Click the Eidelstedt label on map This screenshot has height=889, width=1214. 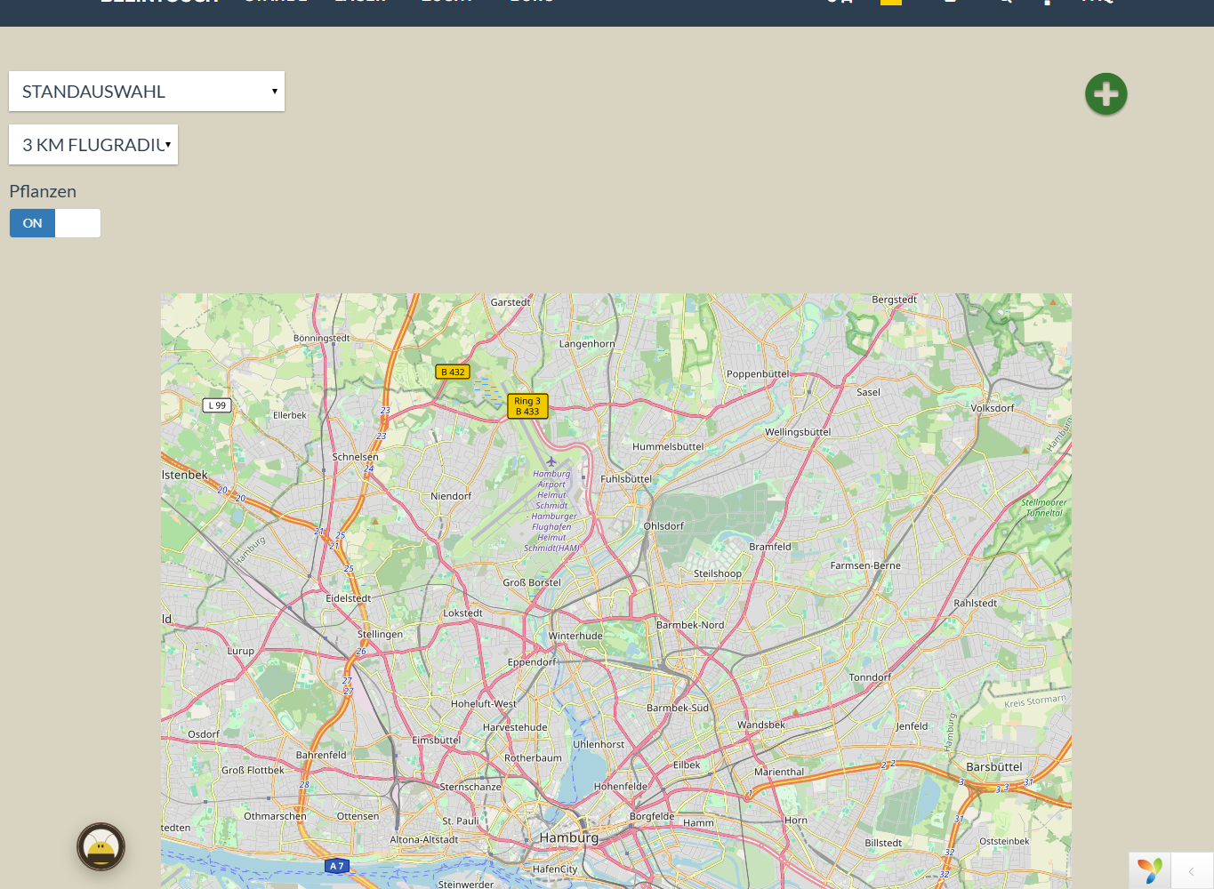pyautogui.click(x=349, y=598)
